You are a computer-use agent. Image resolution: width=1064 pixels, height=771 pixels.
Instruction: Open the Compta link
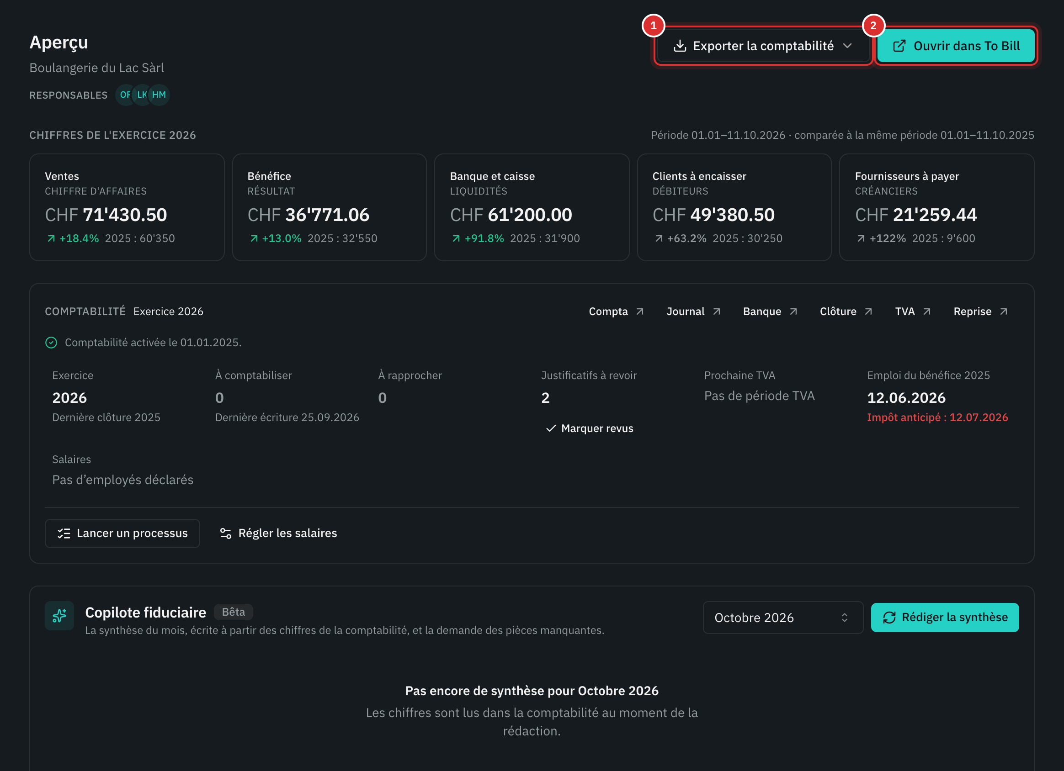616,312
